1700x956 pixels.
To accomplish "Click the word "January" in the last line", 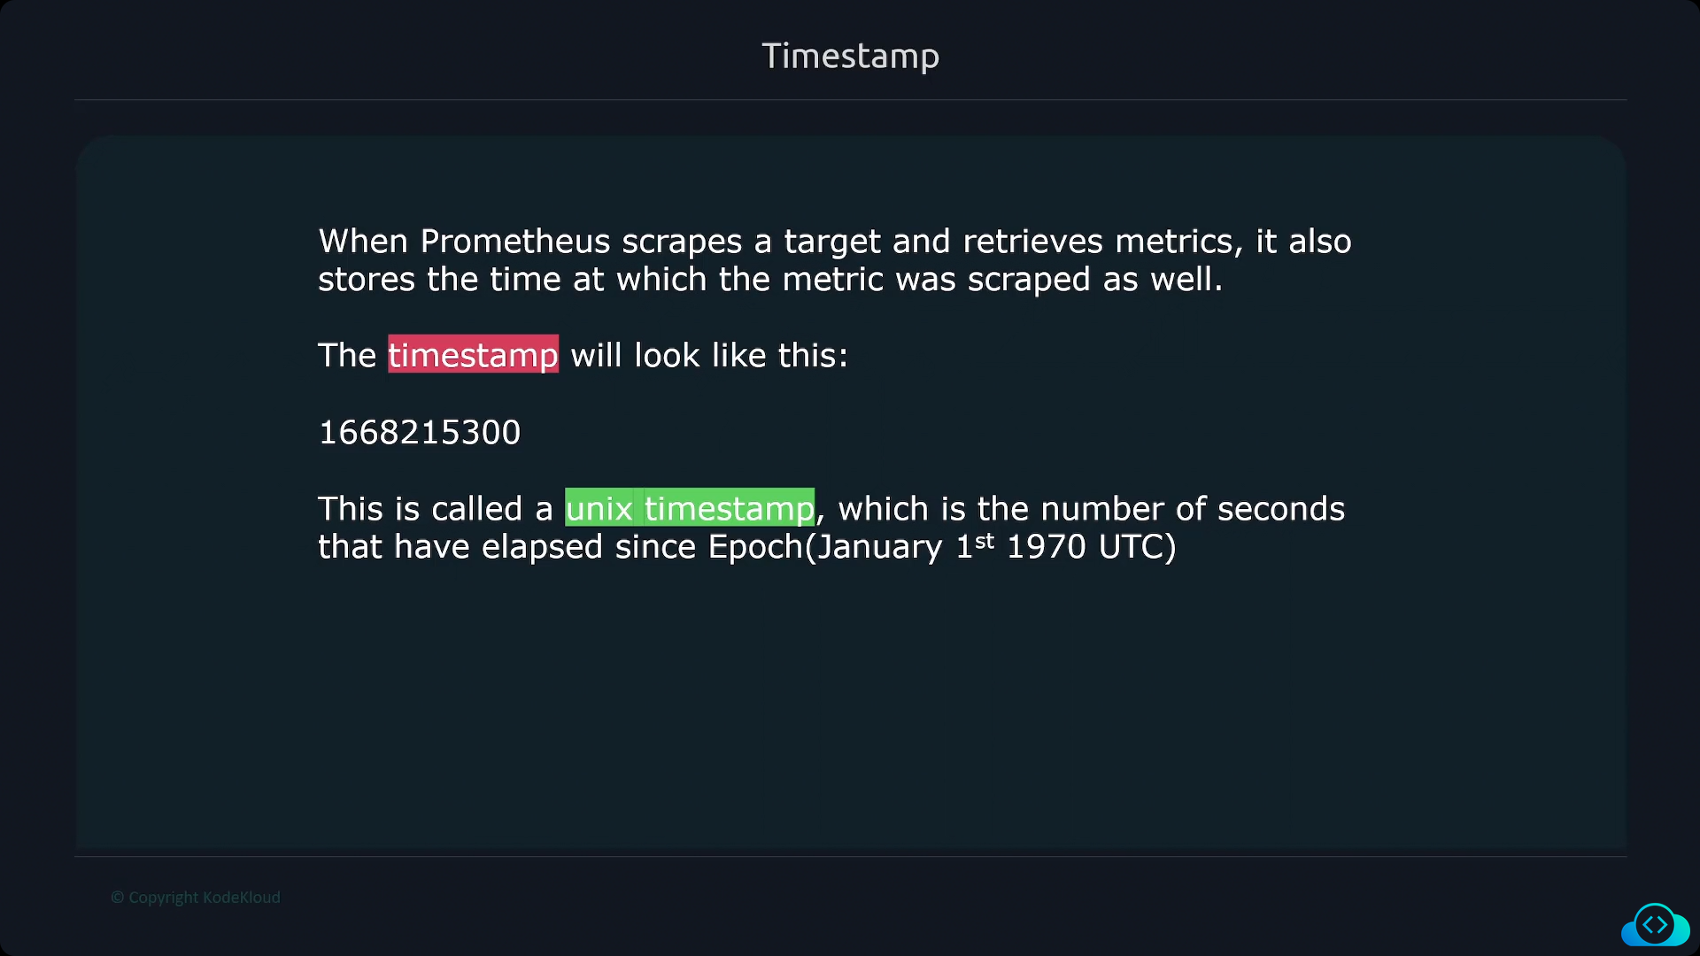I will pos(879,547).
